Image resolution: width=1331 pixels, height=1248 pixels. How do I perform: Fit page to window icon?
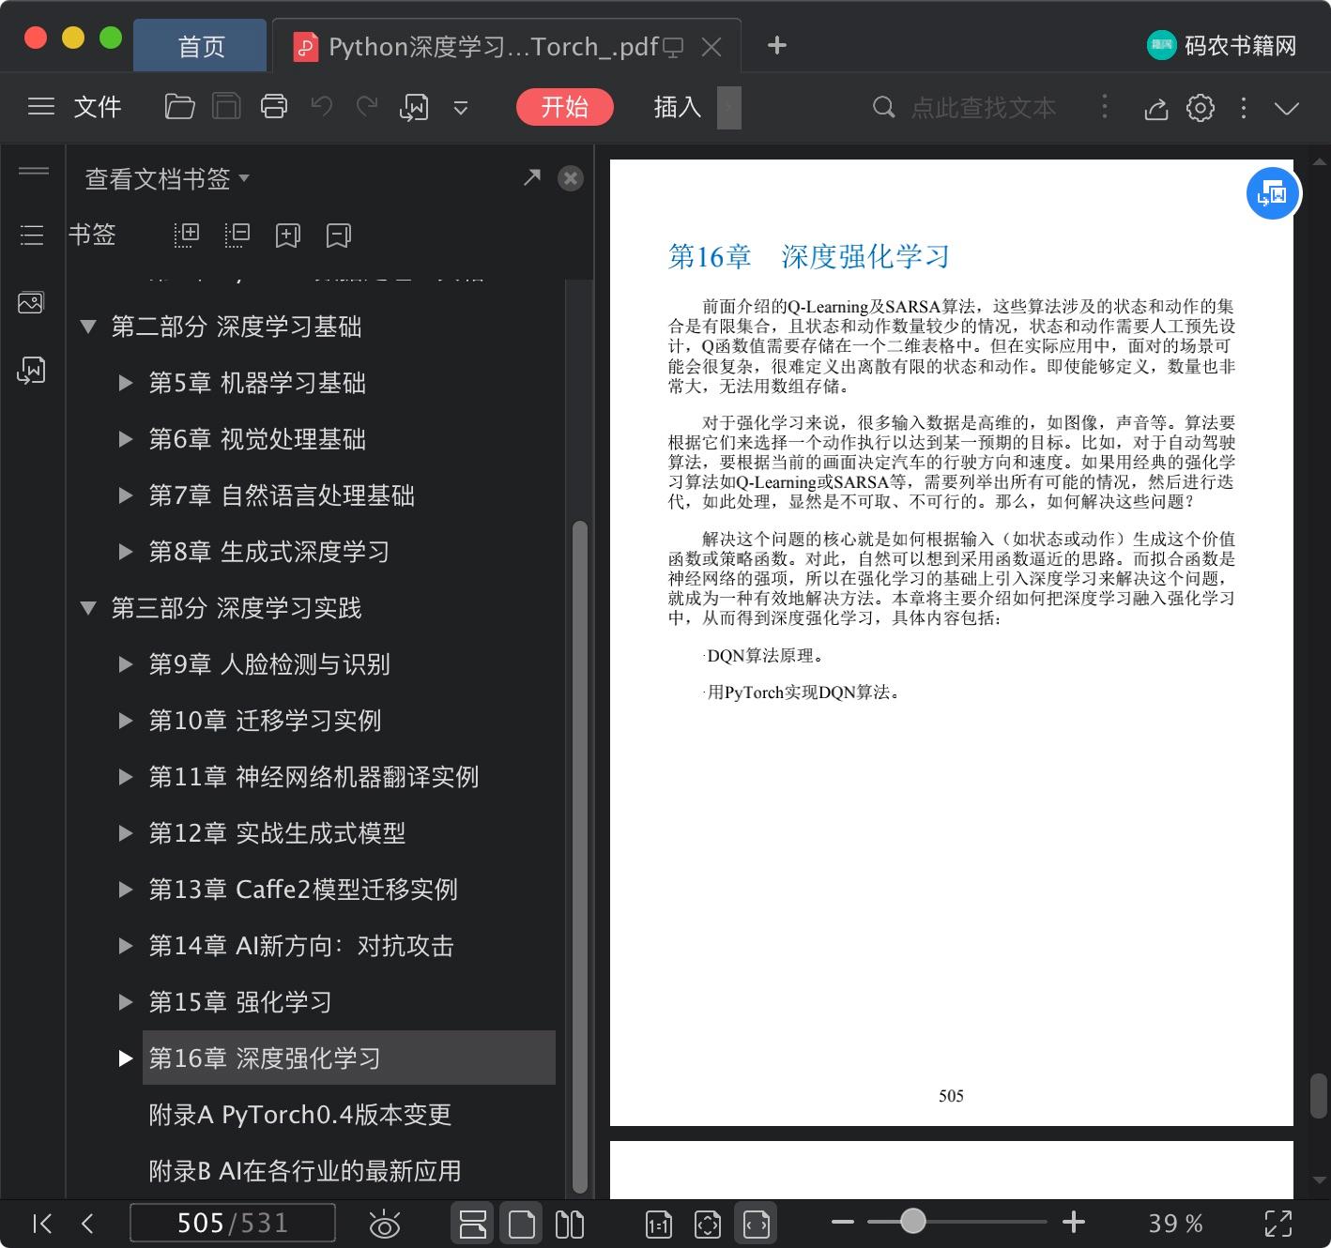pos(707,1224)
